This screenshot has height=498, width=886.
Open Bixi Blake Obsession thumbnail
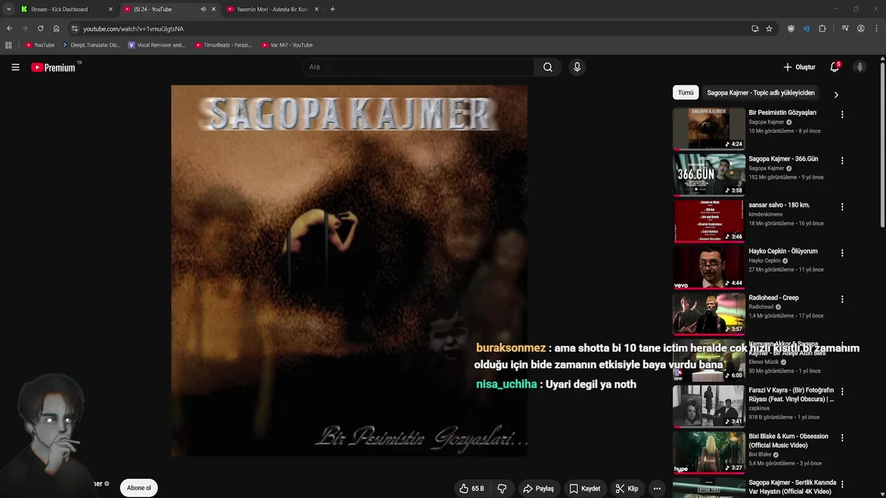[x=709, y=453]
